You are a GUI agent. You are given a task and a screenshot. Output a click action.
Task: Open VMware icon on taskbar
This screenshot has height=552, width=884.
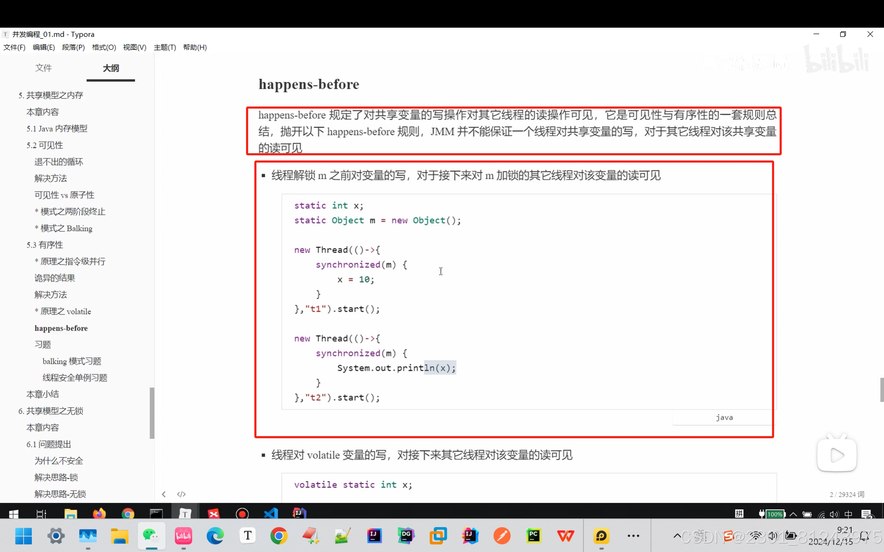438,535
